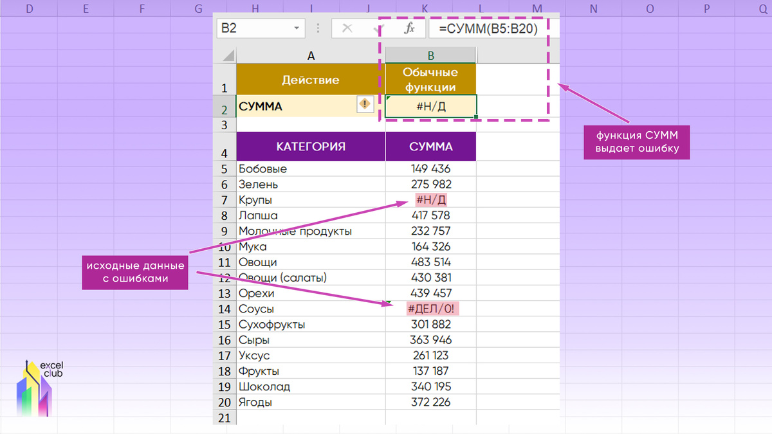
Task: Click the value 372 226
Action: click(x=431, y=402)
